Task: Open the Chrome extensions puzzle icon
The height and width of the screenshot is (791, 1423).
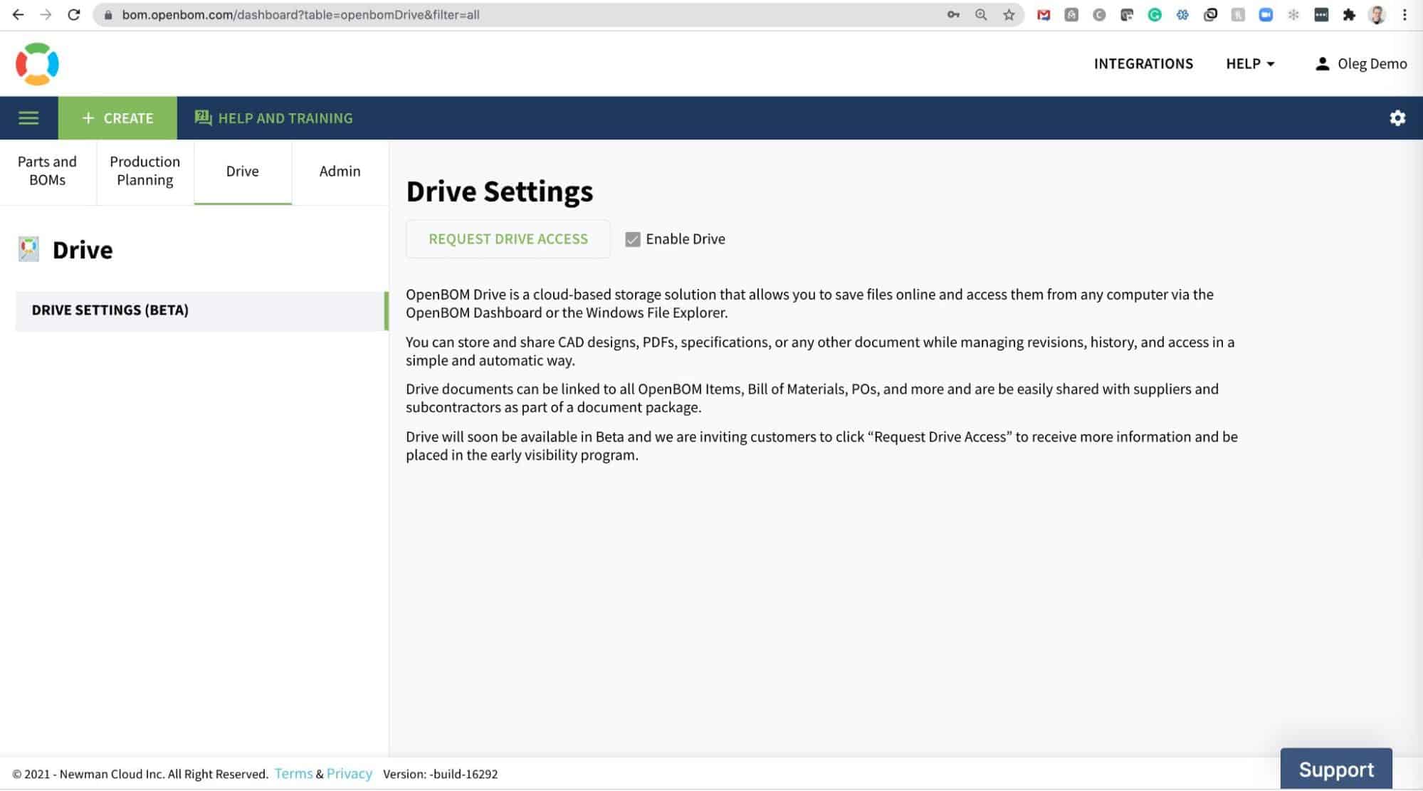Action: pos(1349,14)
